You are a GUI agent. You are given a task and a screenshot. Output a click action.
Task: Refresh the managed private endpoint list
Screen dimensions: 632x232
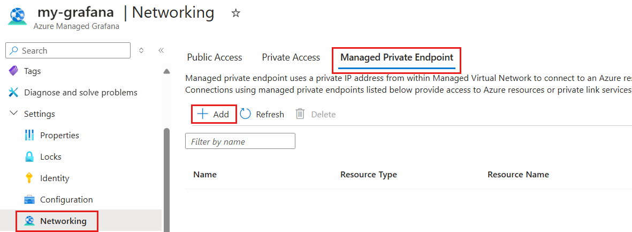tap(262, 114)
